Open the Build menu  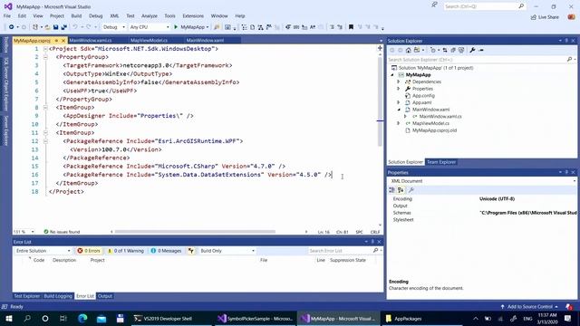click(x=76, y=16)
